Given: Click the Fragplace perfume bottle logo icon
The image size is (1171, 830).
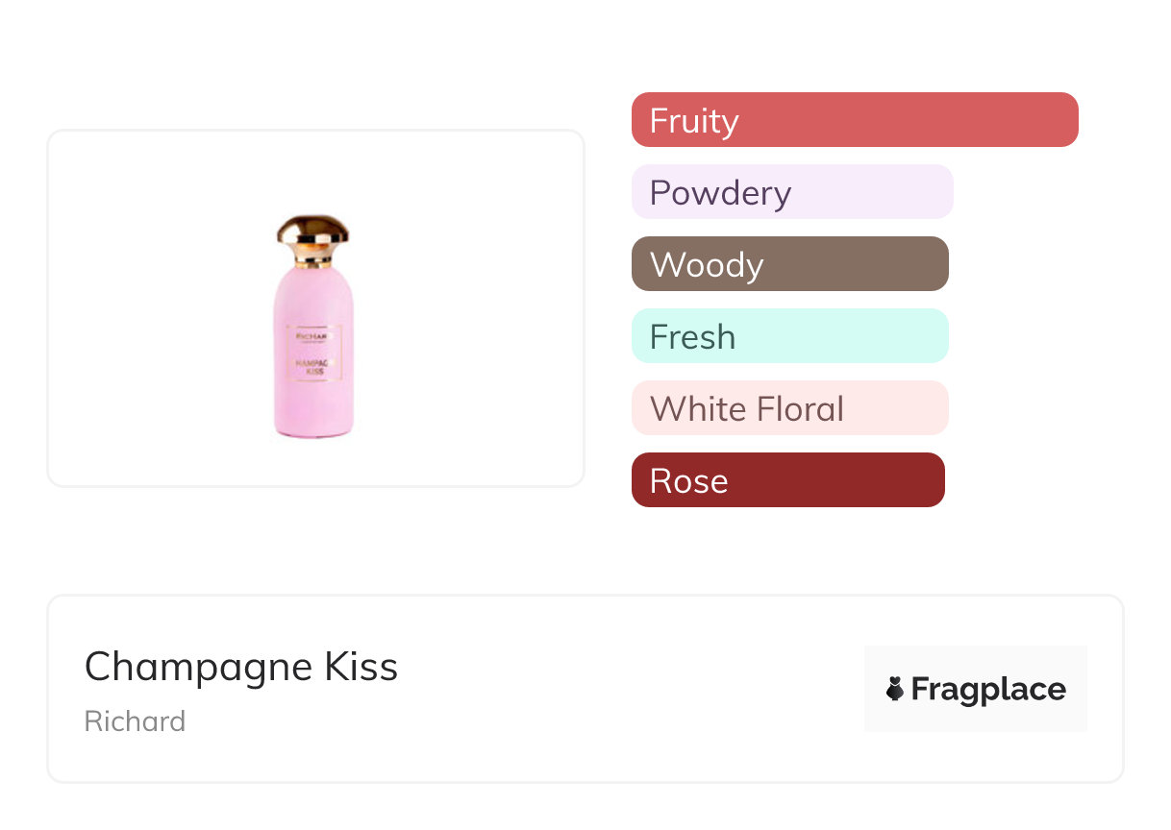Looking at the screenshot, I should (895, 689).
